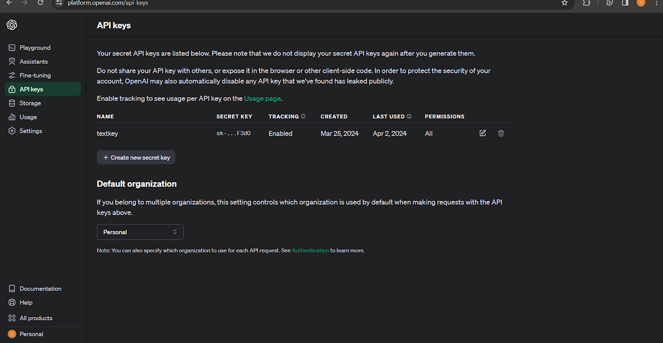Go to Fine-tuning in the sidebar

pos(35,76)
